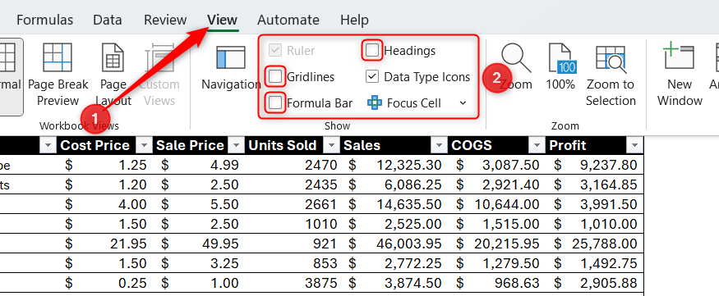719x296 pixels.
Task: Open the Data tab
Action: click(108, 20)
